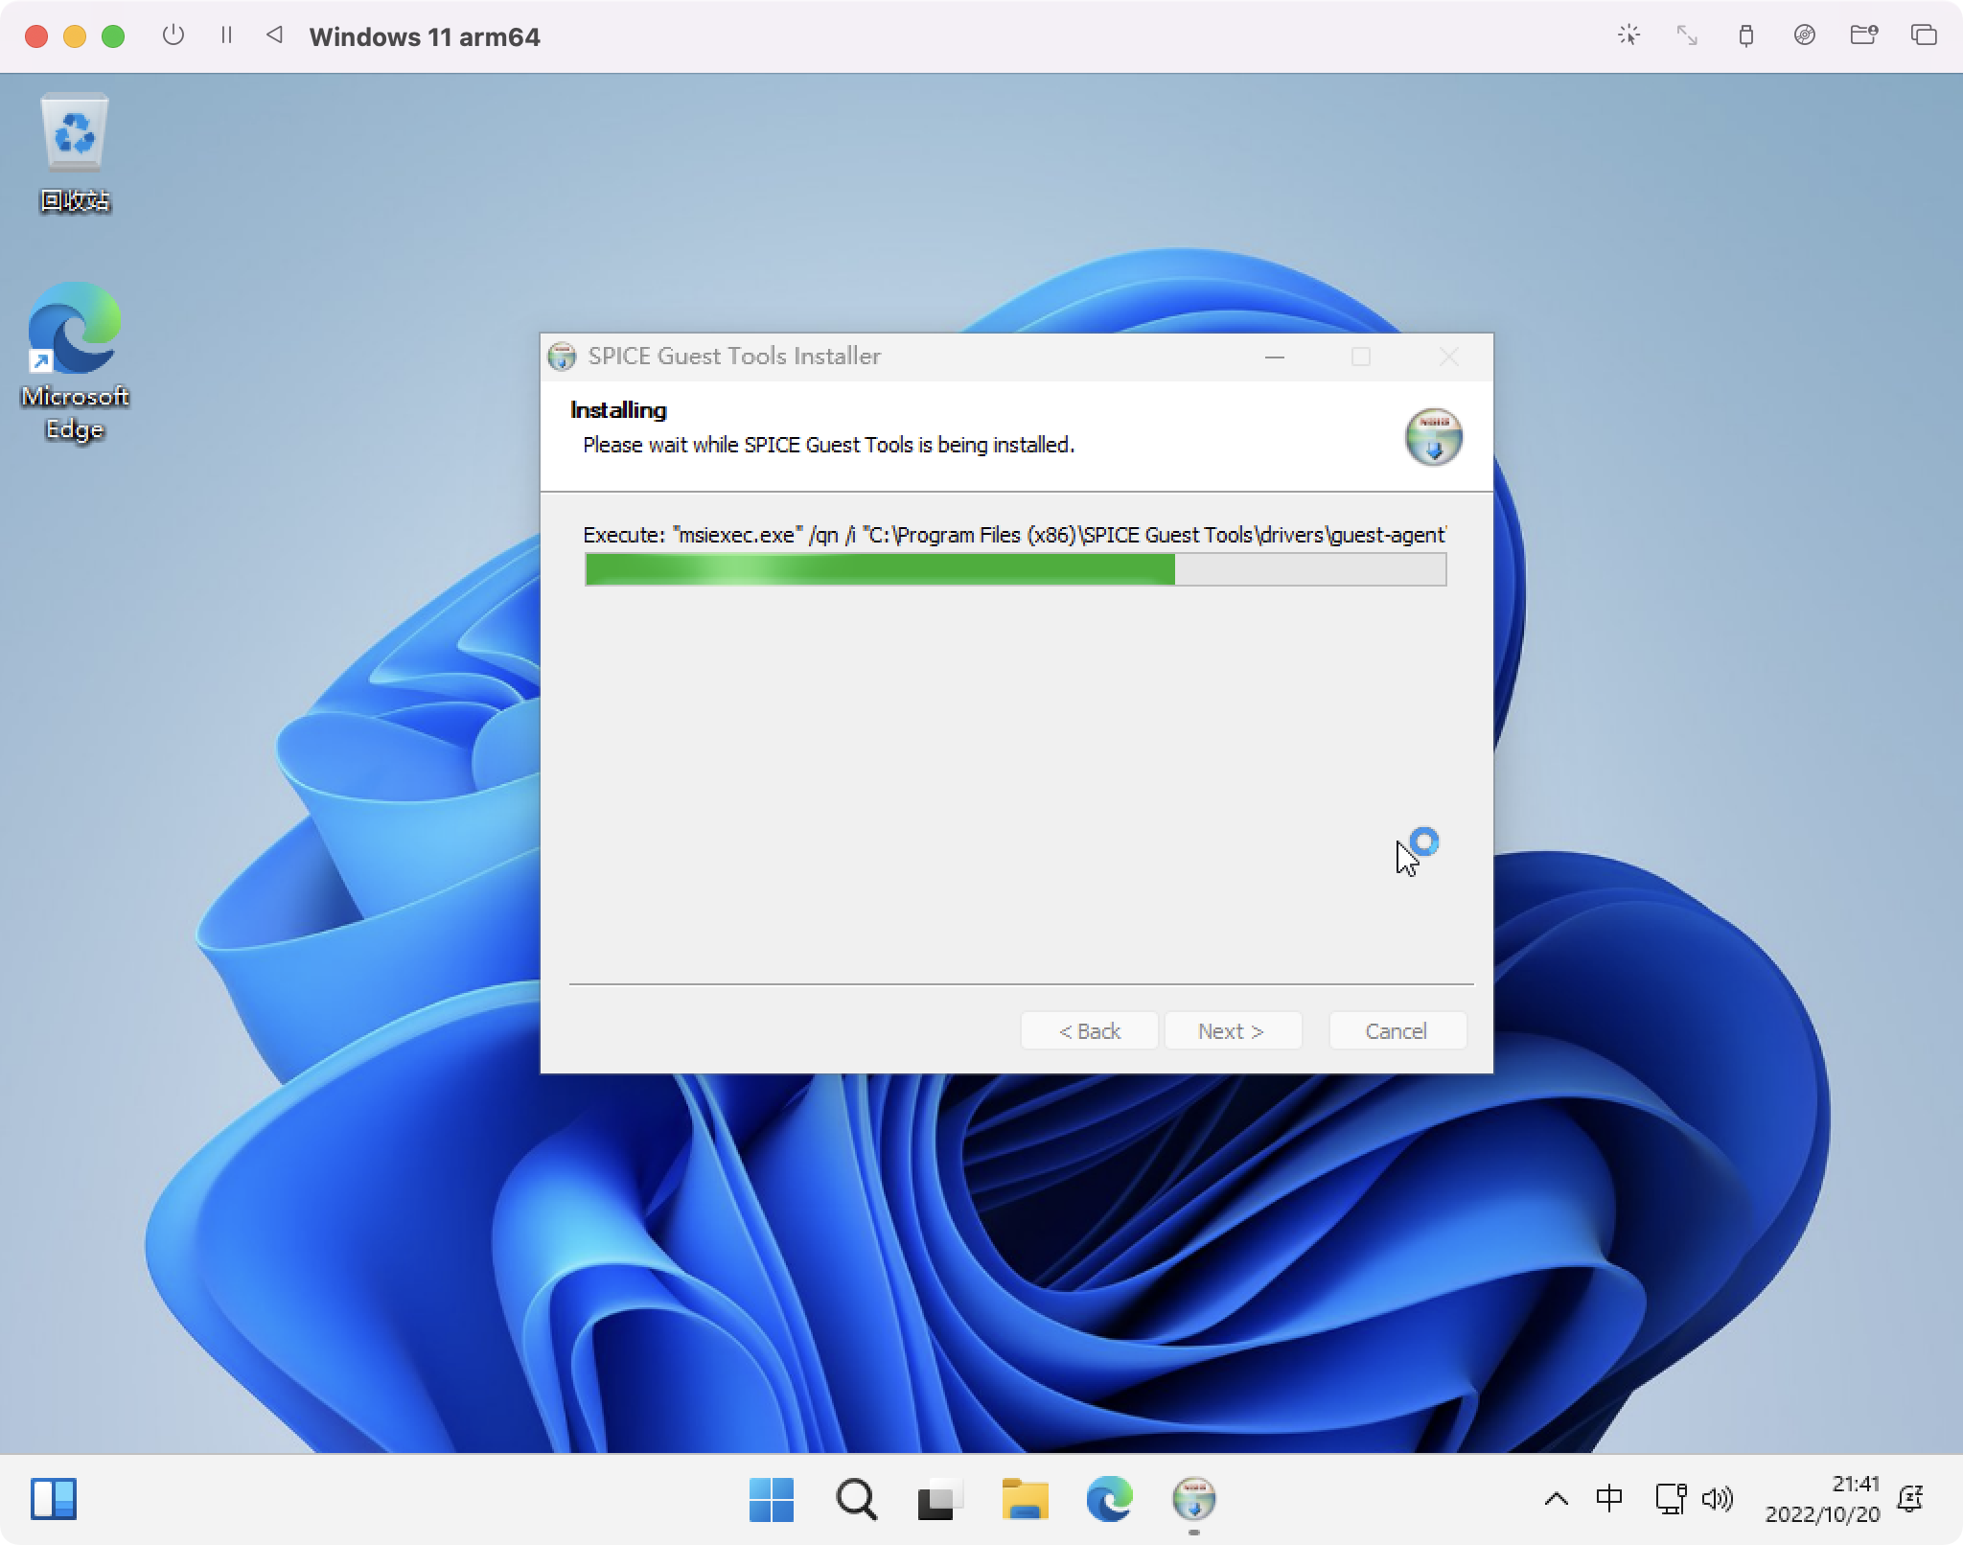This screenshot has width=1963, height=1545.
Task: Click the Cancel button in installer
Action: (1397, 1030)
